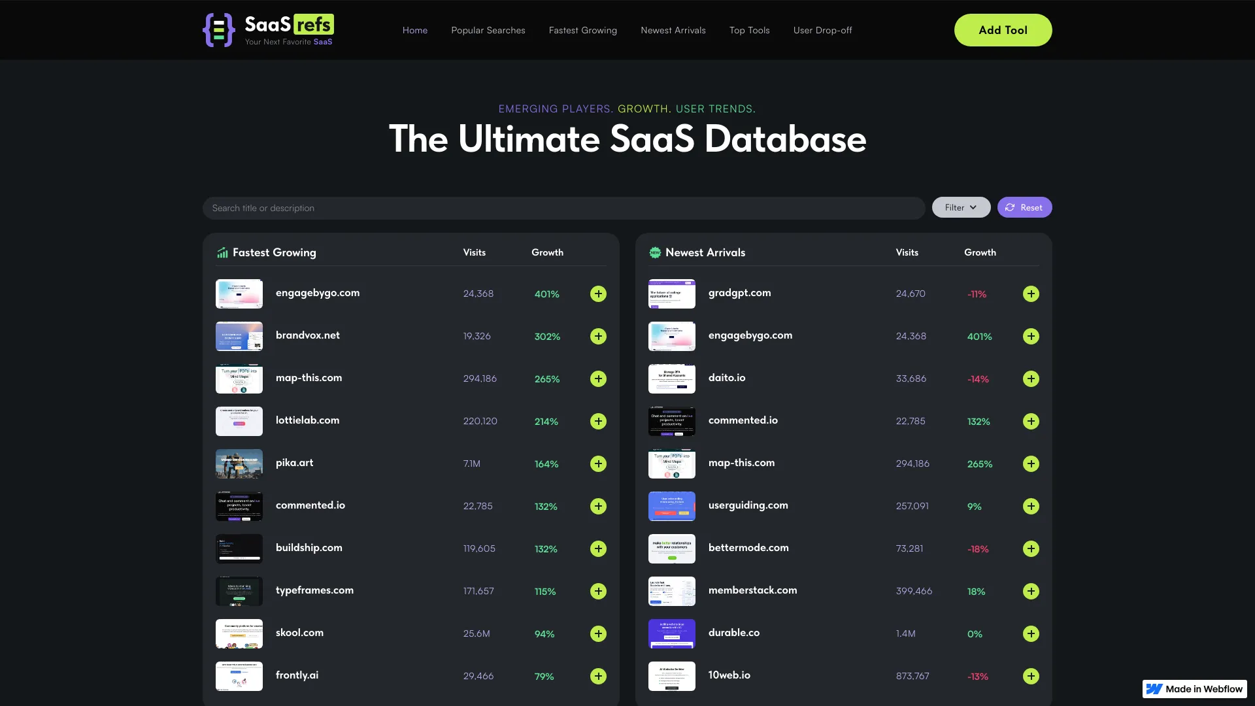Switch to the Newest Arrivals nav item
The image size is (1255, 706).
[x=673, y=30]
